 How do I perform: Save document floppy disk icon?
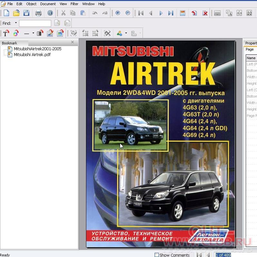point(26,13)
